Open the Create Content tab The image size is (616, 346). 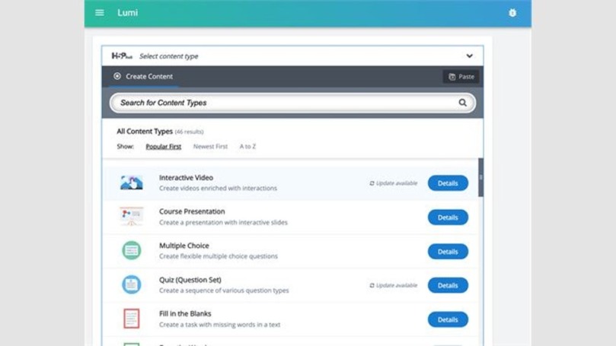coord(143,77)
